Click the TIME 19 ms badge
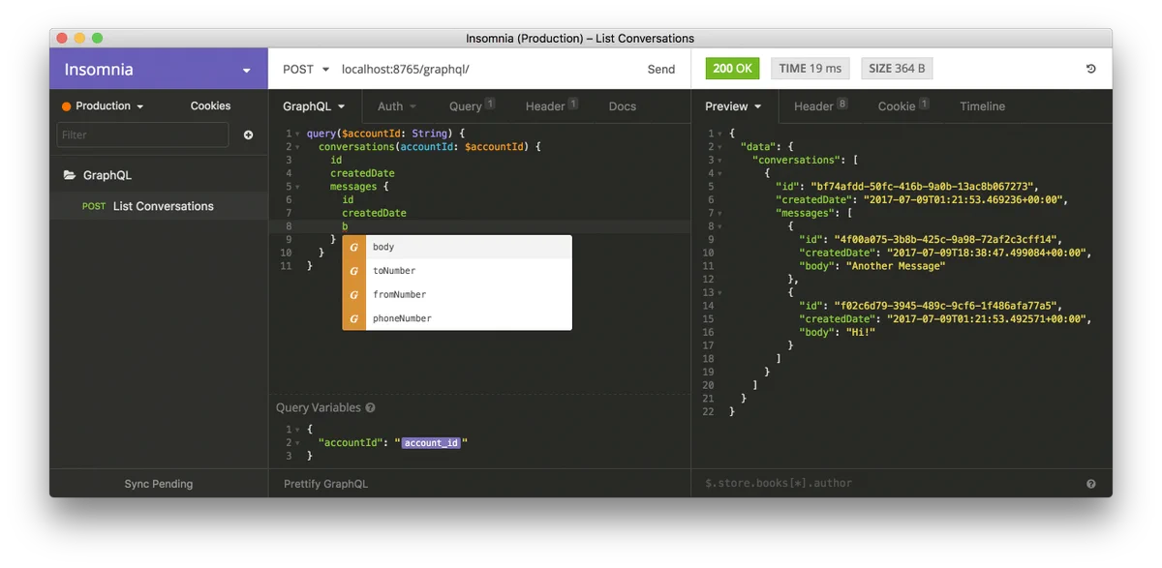The image size is (1162, 568). 810,69
